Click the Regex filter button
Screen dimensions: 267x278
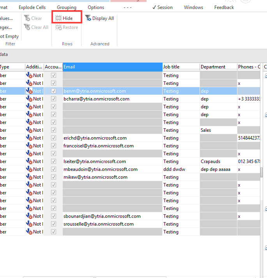coord(6,27)
